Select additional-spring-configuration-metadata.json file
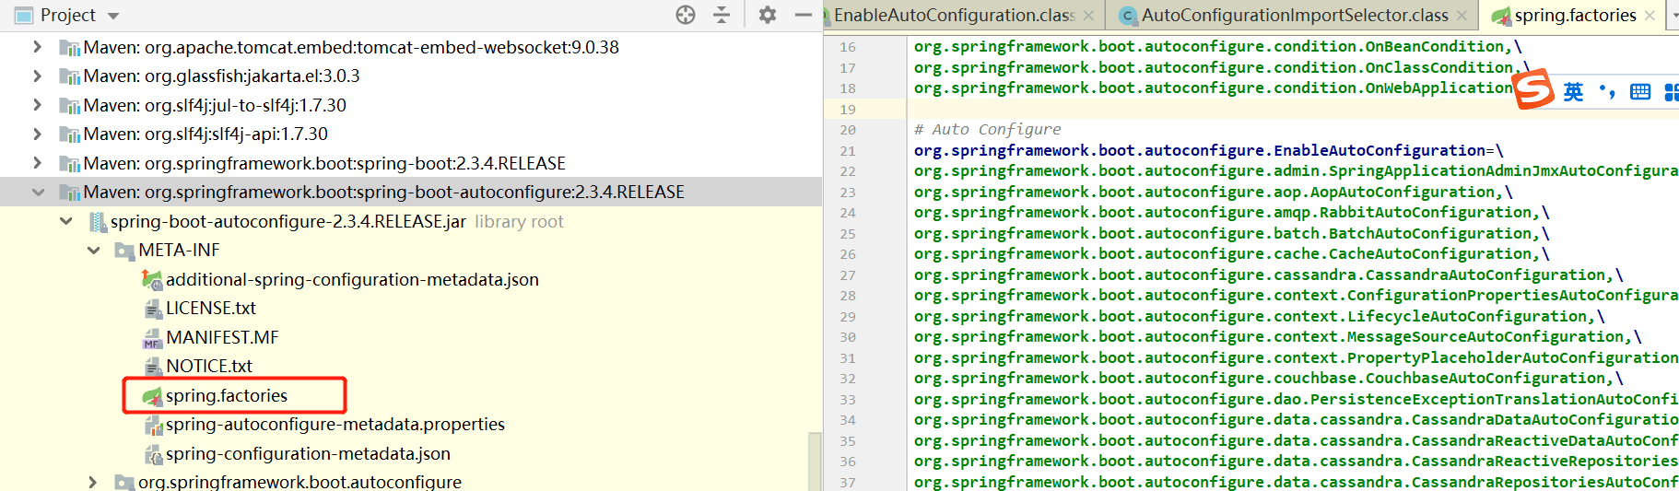This screenshot has width=1679, height=491. pos(352,279)
